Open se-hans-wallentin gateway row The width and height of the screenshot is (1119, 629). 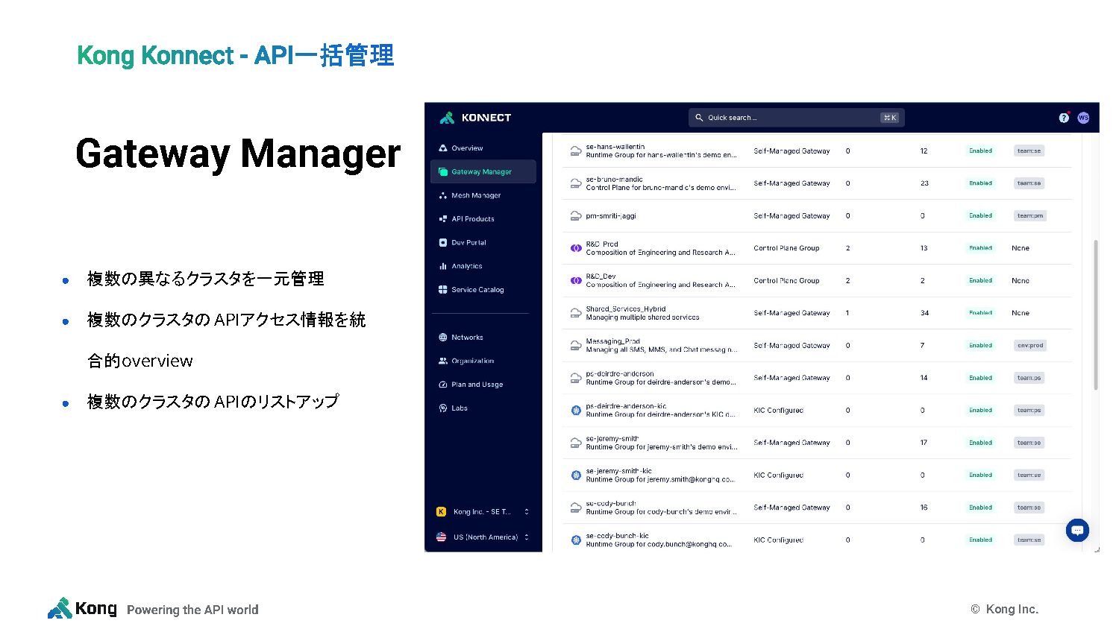coord(817,151)
